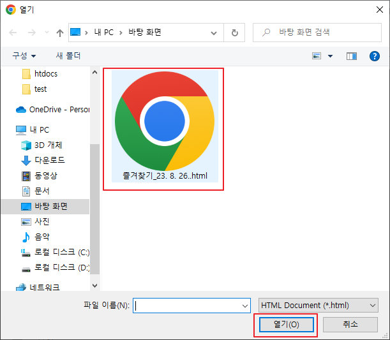Select 내 PC in navigation tree

(x=40, y=129)
